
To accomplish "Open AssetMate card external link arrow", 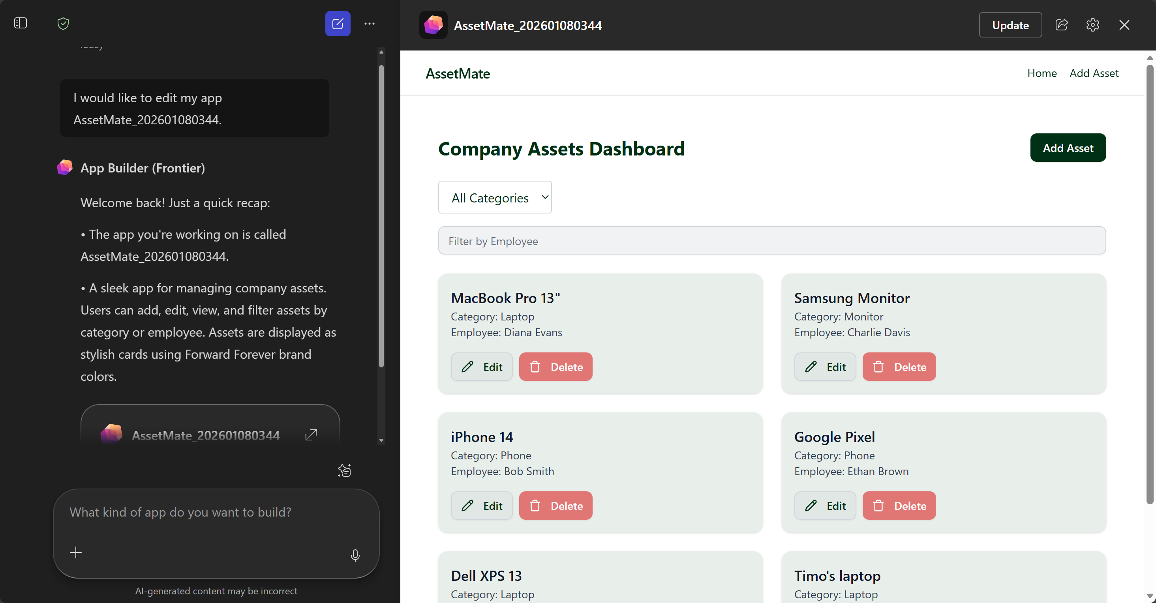I will click(311, 434).
